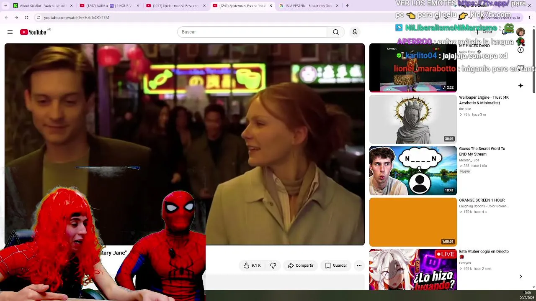Close the ISLA EPSTEIN Google tab
536x301 pixels.
tap(337, 6)
